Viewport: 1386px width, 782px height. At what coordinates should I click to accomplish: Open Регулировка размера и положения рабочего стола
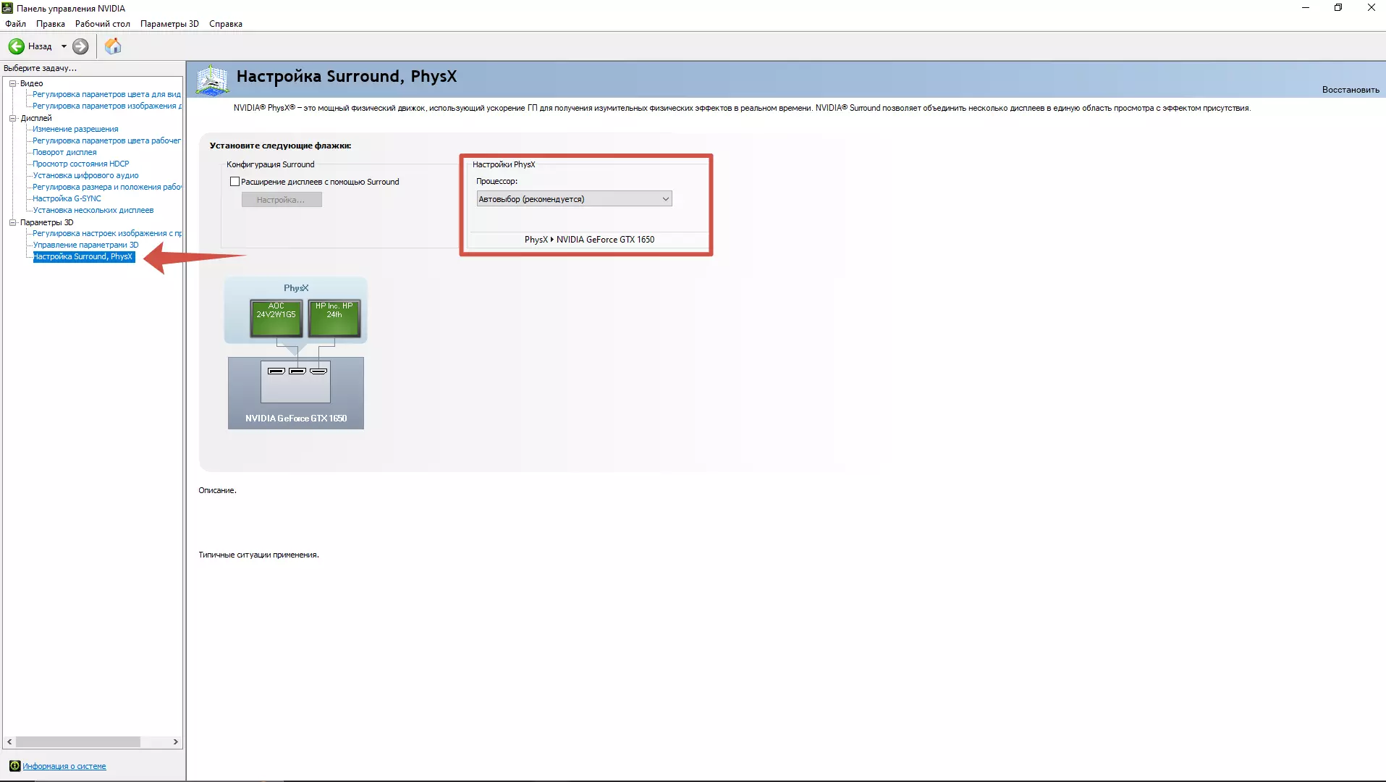(106, 187)
